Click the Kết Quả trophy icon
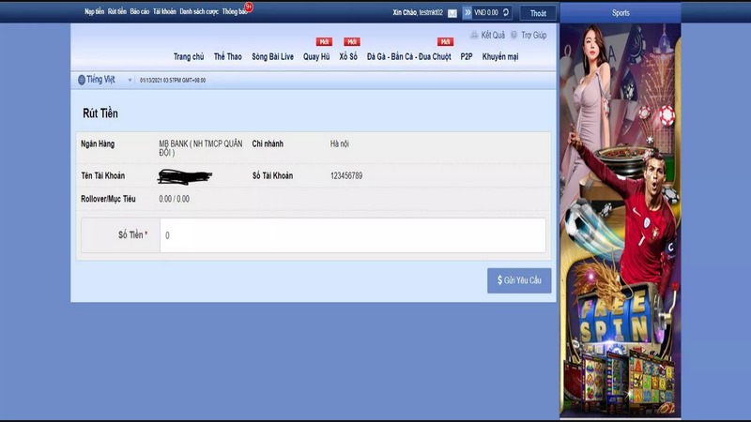The width and height of the screenshot is (751, 422). [474, 35]
